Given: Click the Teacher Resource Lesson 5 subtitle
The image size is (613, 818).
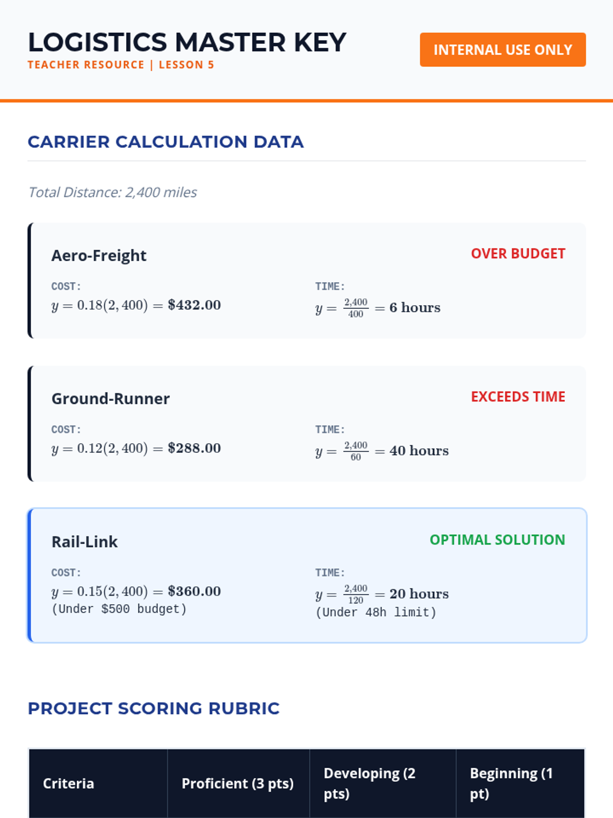Looking at the screenshot, I should 121,65.
